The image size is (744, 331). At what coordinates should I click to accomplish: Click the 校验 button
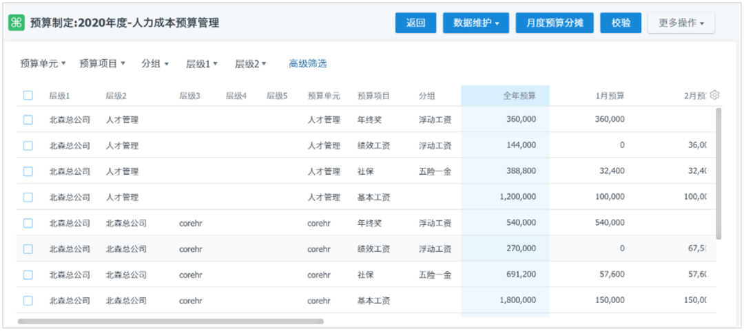point(621,23)
